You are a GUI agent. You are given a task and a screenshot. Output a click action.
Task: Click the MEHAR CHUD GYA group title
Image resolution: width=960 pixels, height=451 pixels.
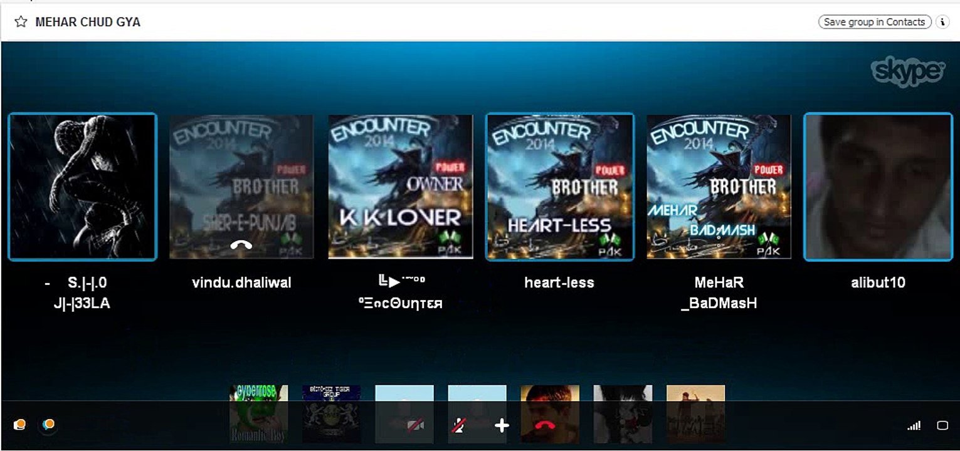coord(88,22)
